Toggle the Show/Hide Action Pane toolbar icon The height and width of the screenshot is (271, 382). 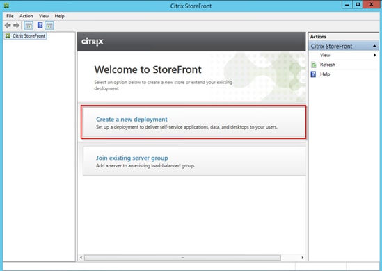click(49, 26)
